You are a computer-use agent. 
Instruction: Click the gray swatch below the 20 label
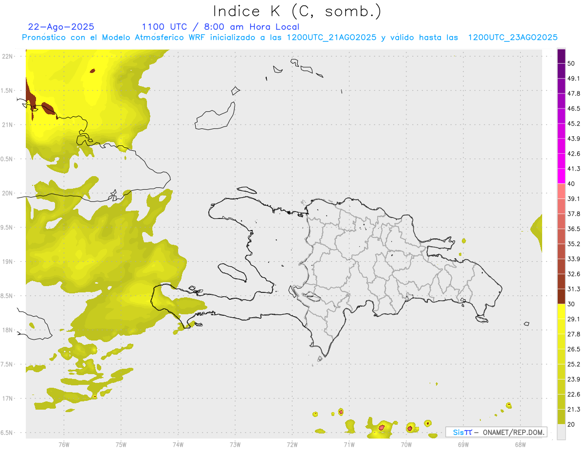tap(561, 432)
